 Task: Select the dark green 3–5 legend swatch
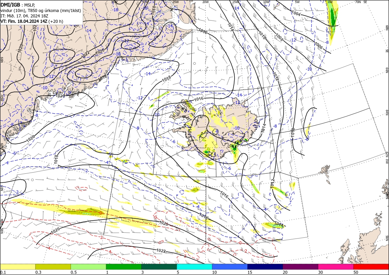coord(159,266)
